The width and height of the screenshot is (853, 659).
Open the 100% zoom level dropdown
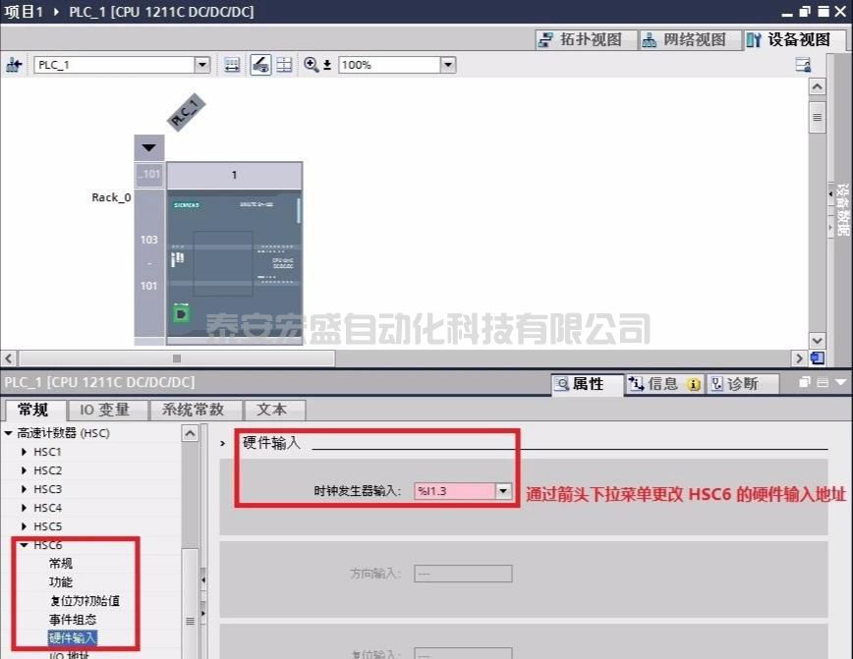pos(448,65)
